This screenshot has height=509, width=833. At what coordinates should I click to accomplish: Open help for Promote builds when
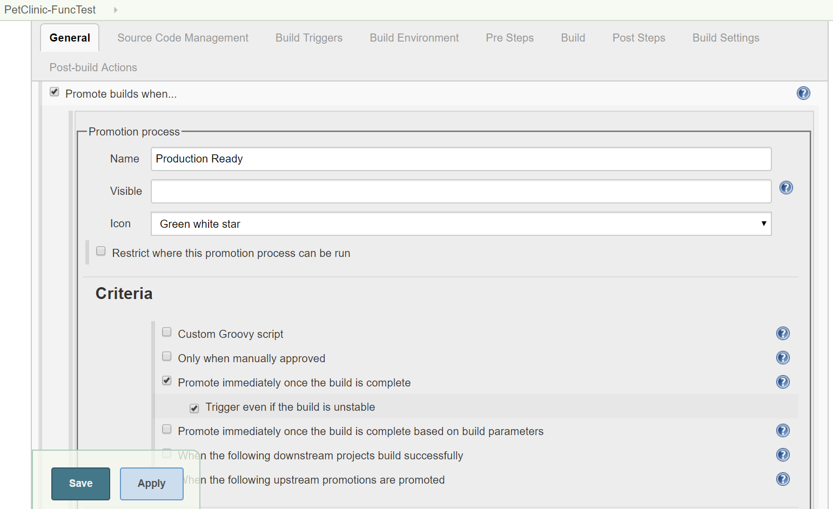[803, 93]
